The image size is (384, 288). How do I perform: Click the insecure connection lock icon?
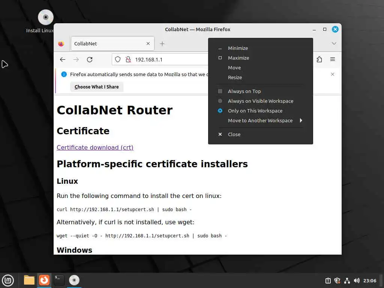128,60
